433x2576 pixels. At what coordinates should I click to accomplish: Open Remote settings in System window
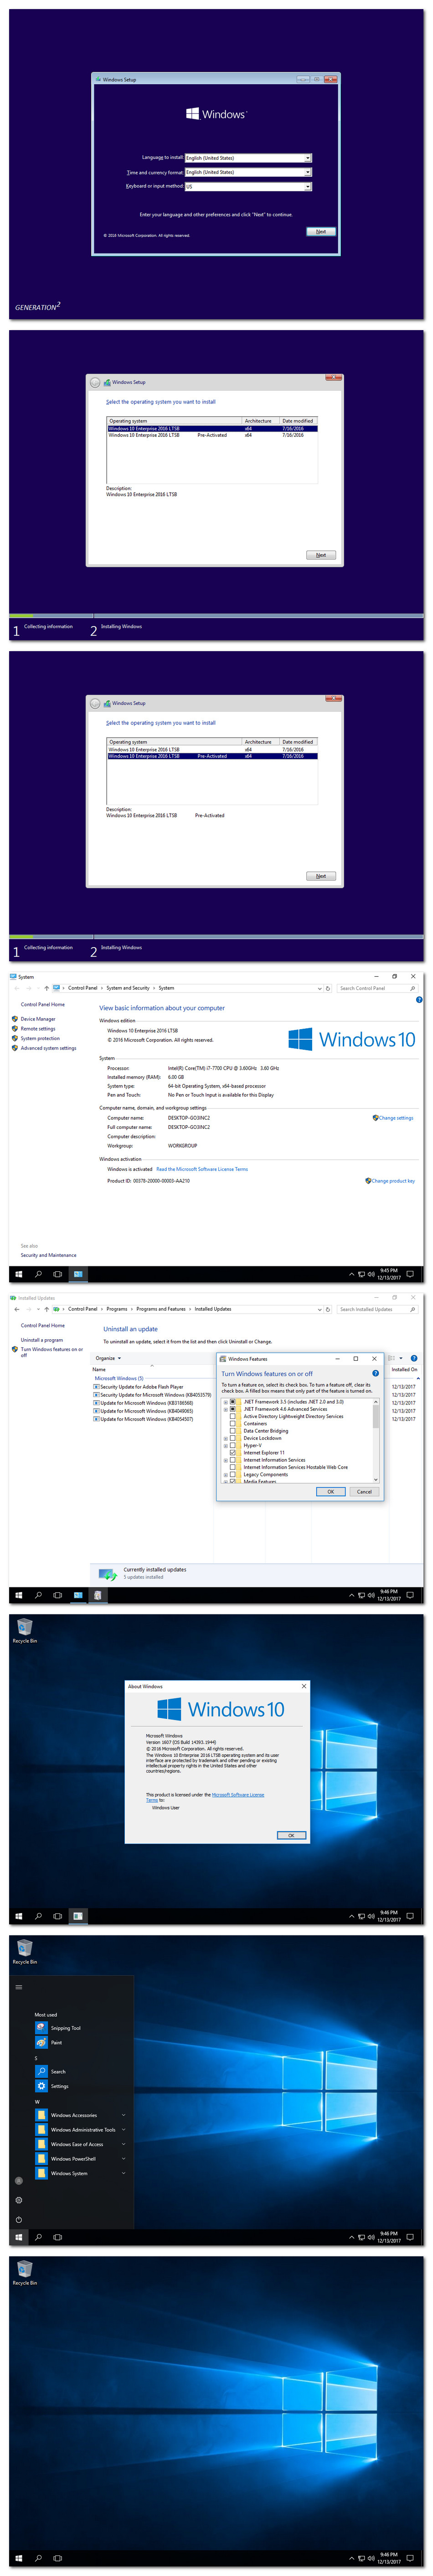(x=38, y=1028)
